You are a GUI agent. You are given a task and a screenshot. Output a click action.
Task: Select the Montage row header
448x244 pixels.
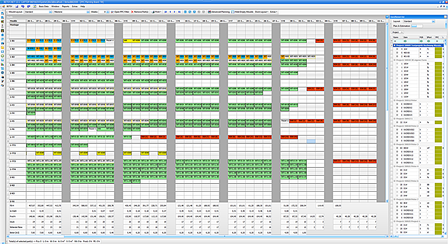coord(17,25)
